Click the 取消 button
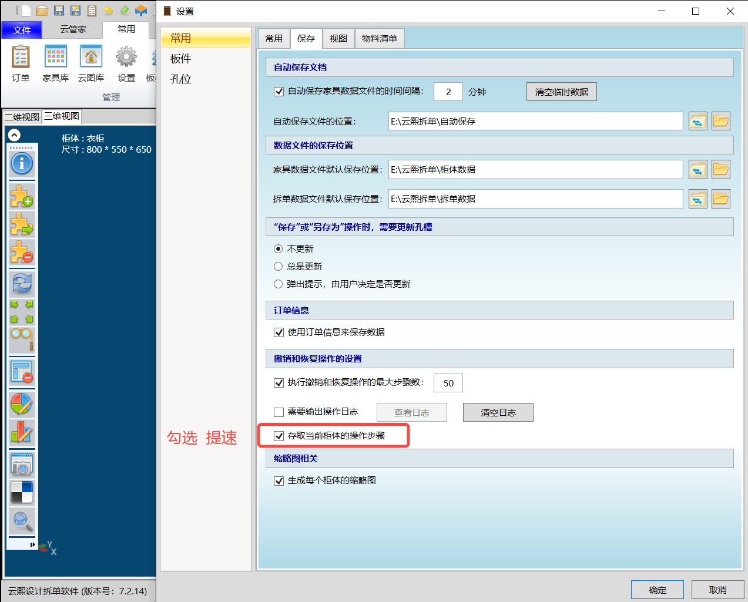 (718, 590)
